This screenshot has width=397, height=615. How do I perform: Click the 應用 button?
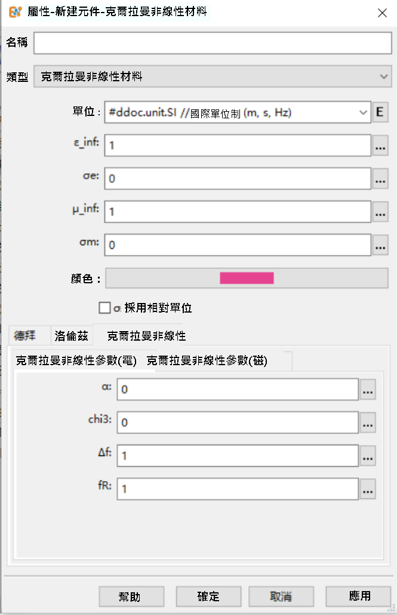coord(359,596)
